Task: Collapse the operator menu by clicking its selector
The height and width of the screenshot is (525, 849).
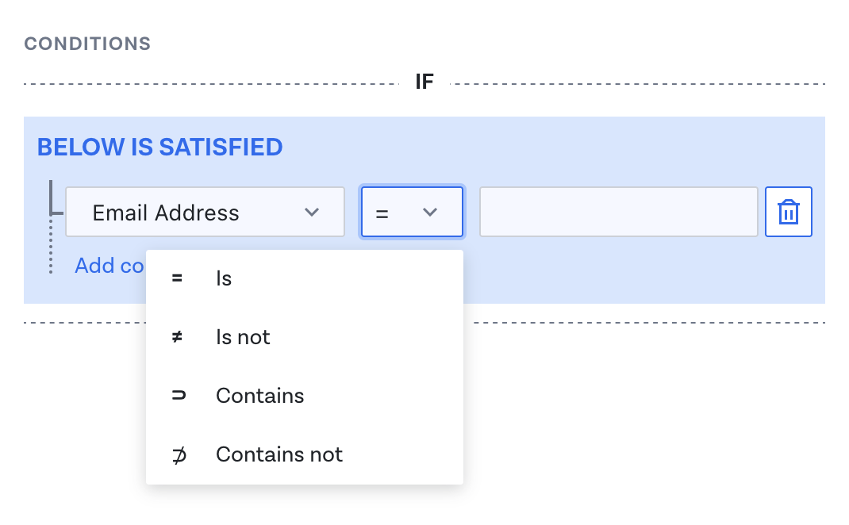Action: (x=412, y=212)
